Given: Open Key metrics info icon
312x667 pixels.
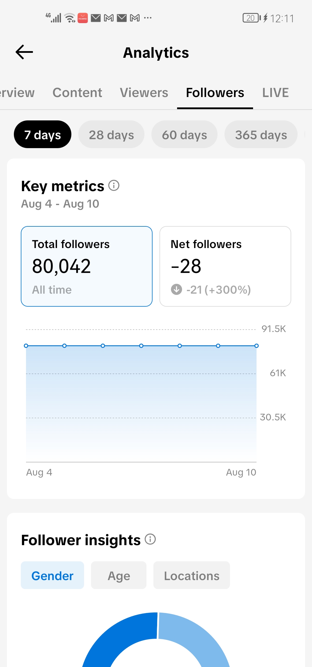Looking at the screenshot, I should tap(114, 185).
